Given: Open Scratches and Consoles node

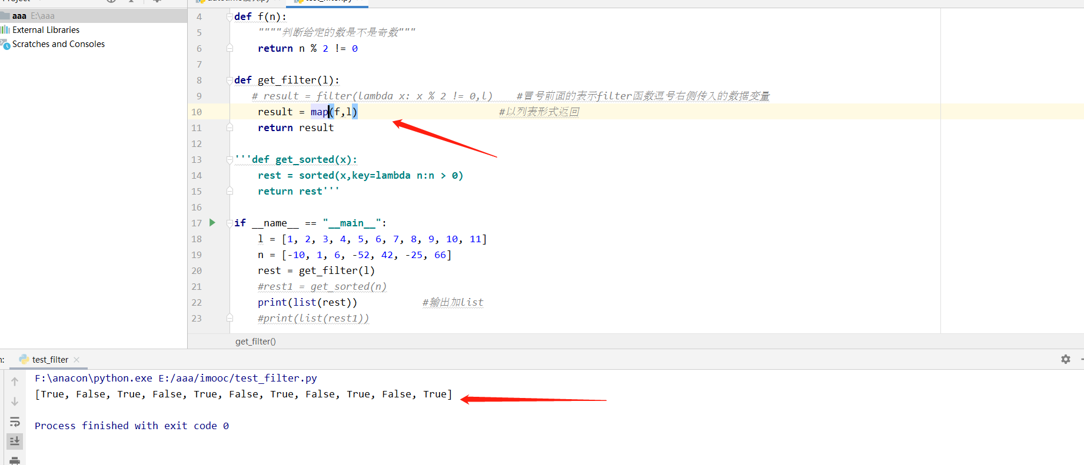Looking at the screenshot, I should pos(58,44).
